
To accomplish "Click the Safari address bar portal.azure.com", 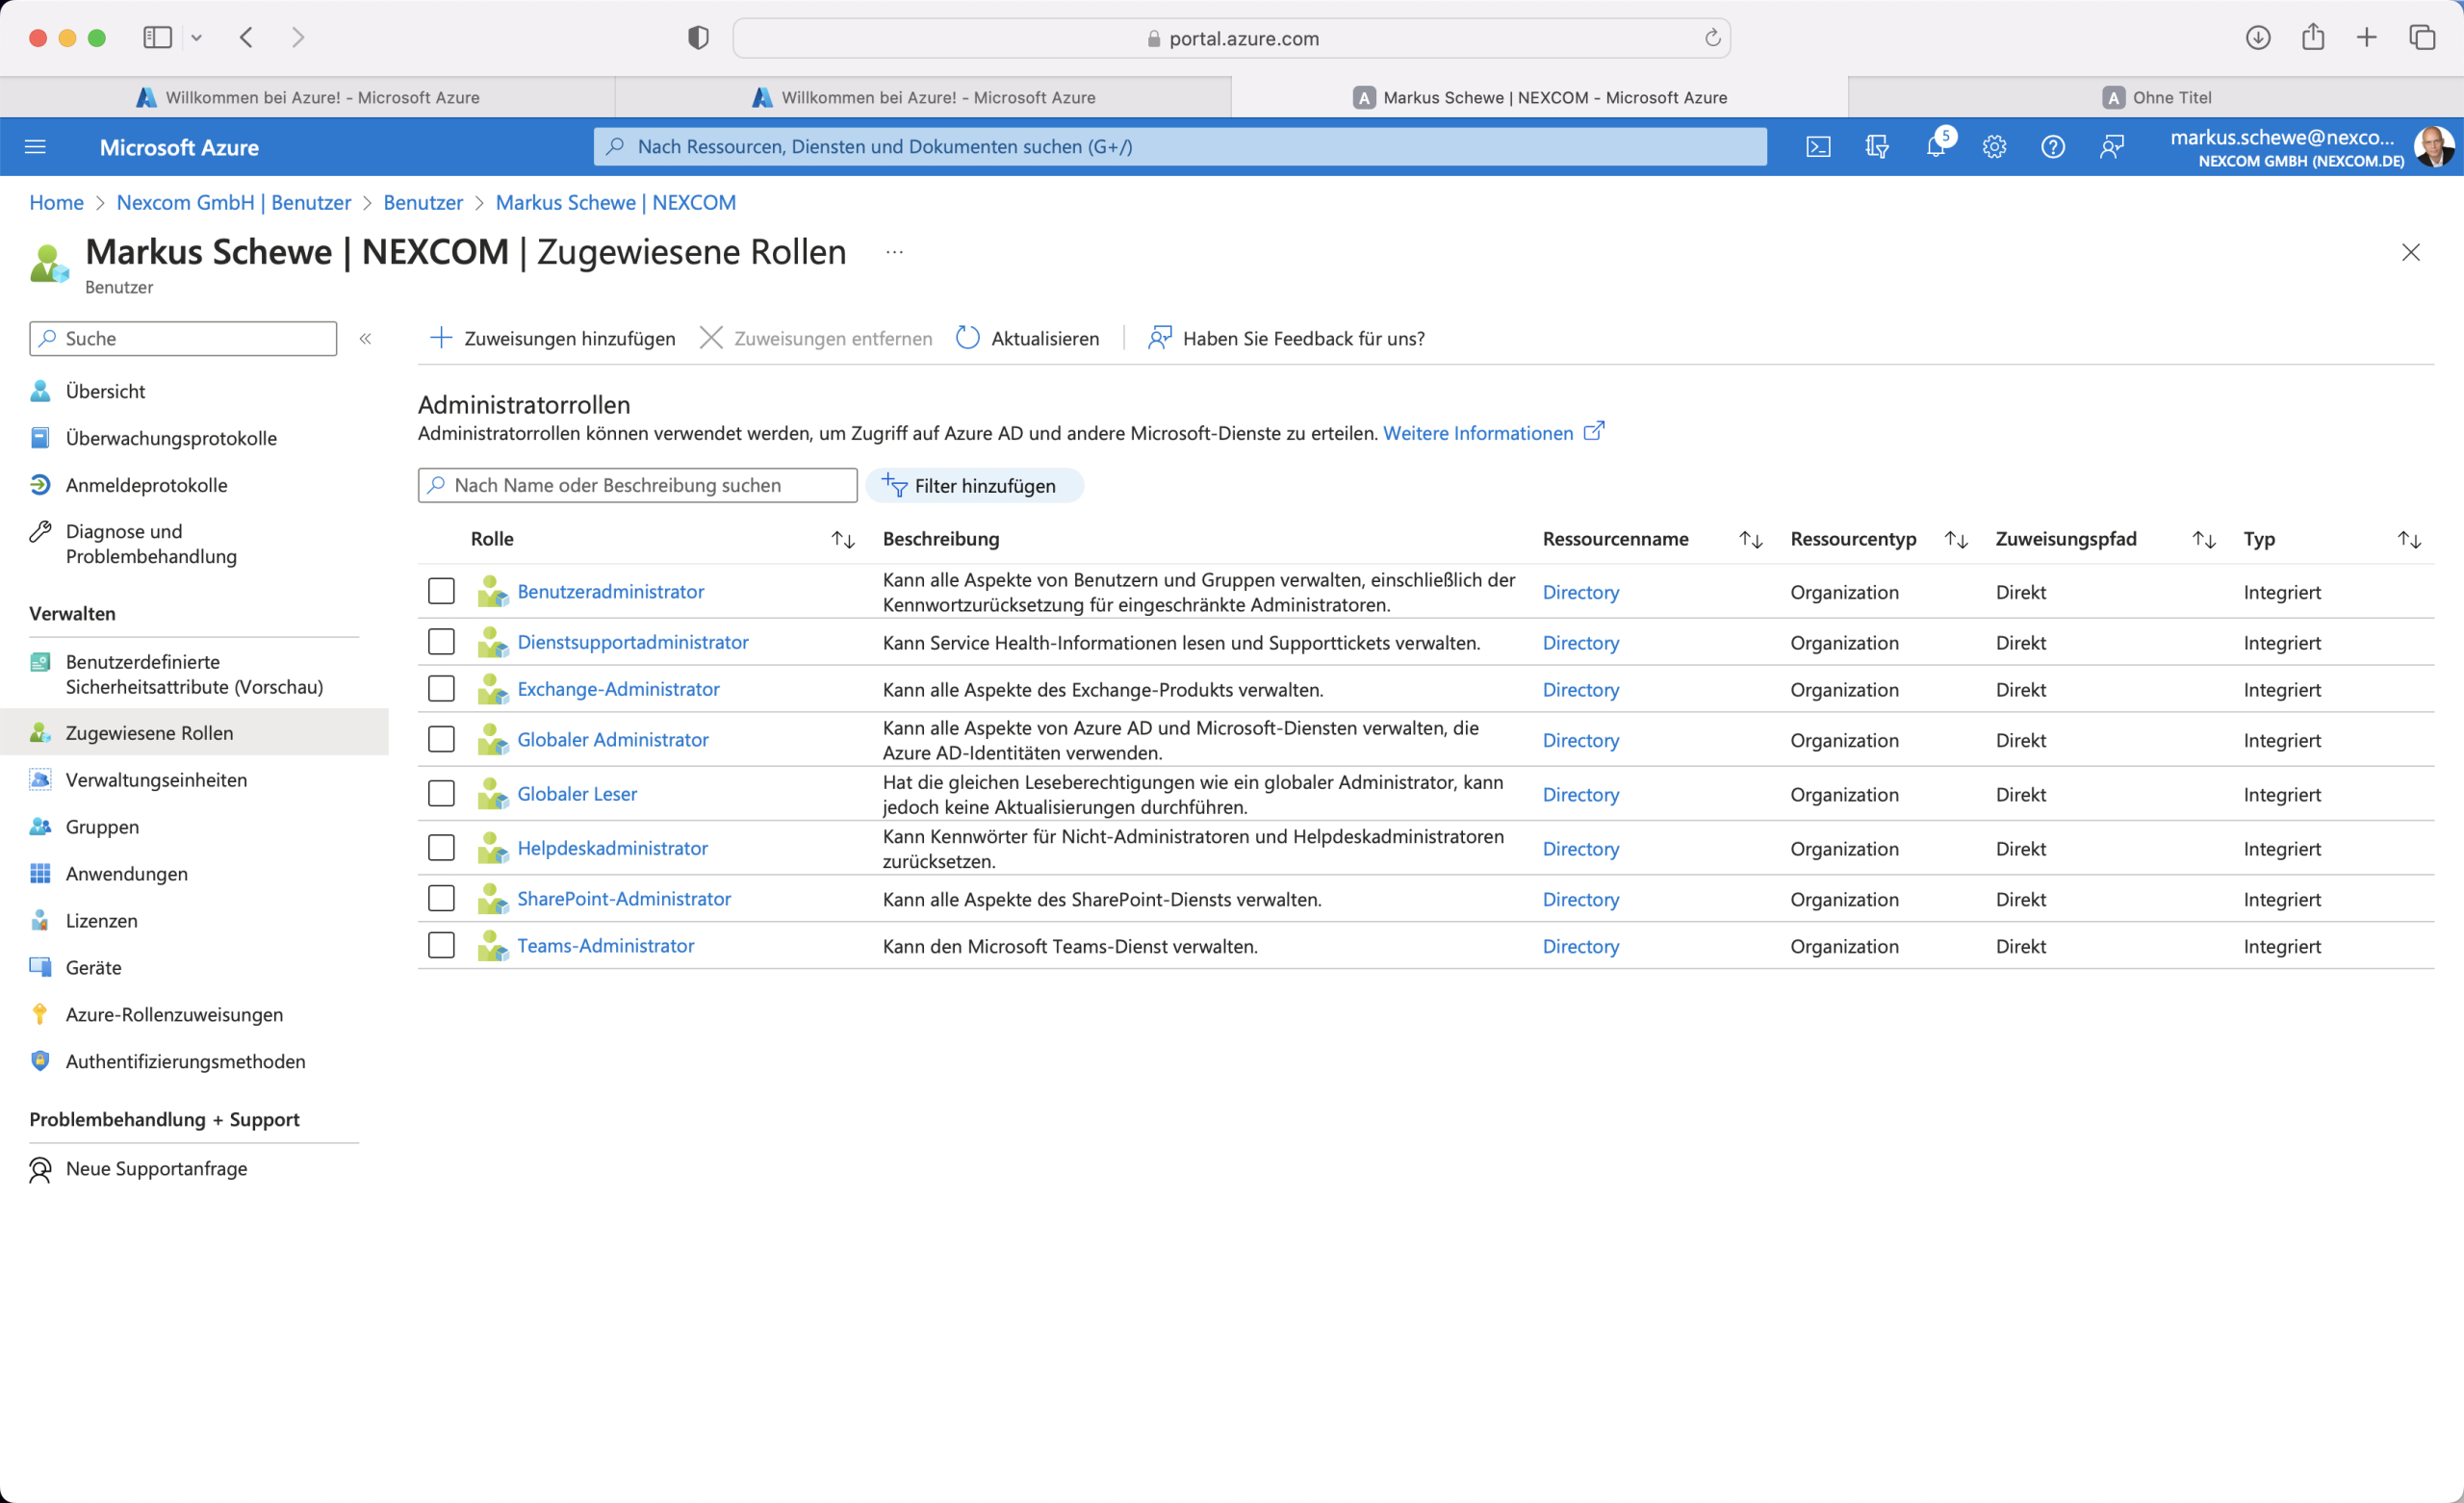I will (1232, 38).
